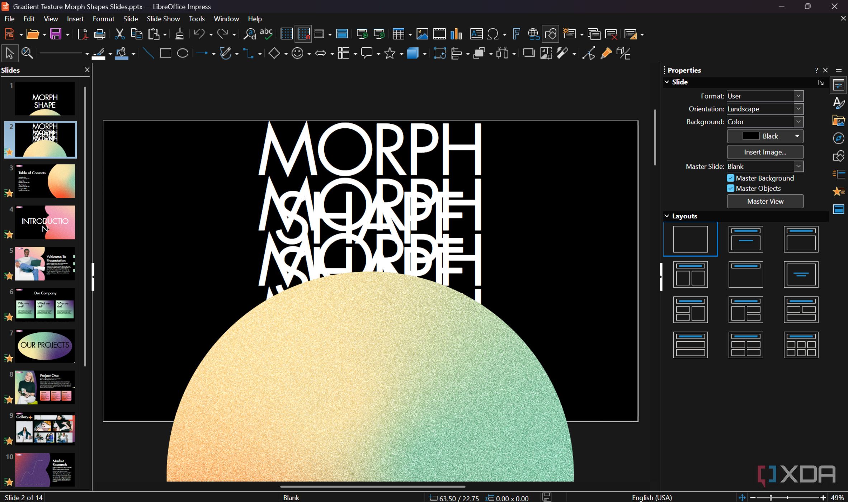Open Navigator deck in sidebar

pyautogui.click(x=838, y=138)
